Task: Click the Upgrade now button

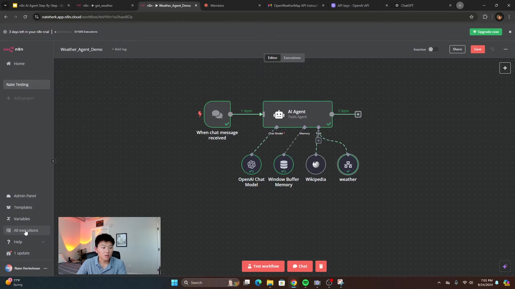Action: point(486,32)
